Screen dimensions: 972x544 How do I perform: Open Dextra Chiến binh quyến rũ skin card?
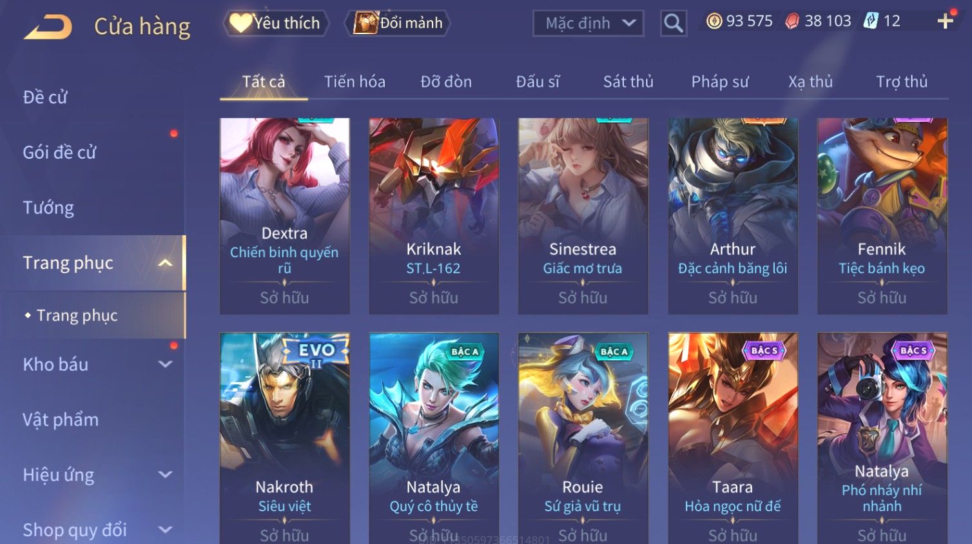284,216
